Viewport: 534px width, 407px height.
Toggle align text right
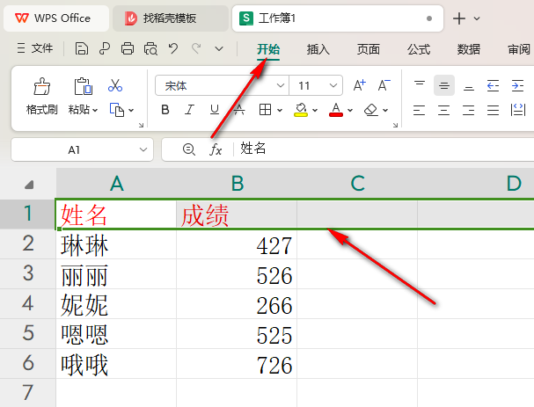point(469,110)
